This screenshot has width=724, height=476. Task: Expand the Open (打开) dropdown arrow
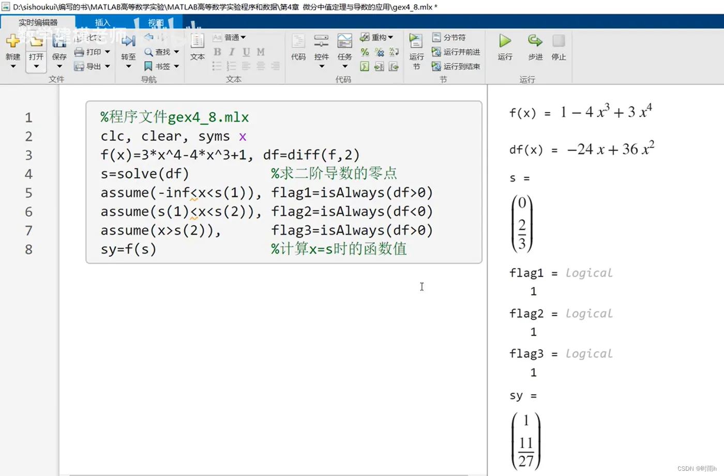[36, 66]
